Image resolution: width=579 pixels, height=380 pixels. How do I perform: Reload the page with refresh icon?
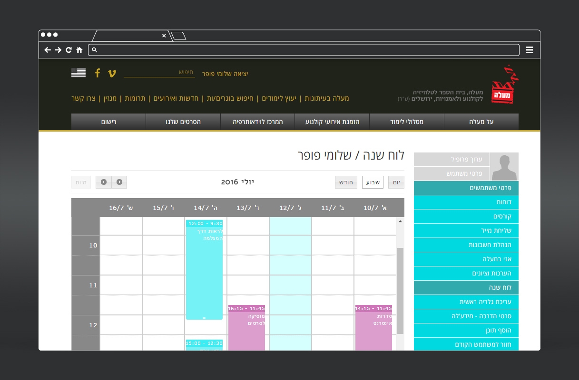[x=69, y=50]
